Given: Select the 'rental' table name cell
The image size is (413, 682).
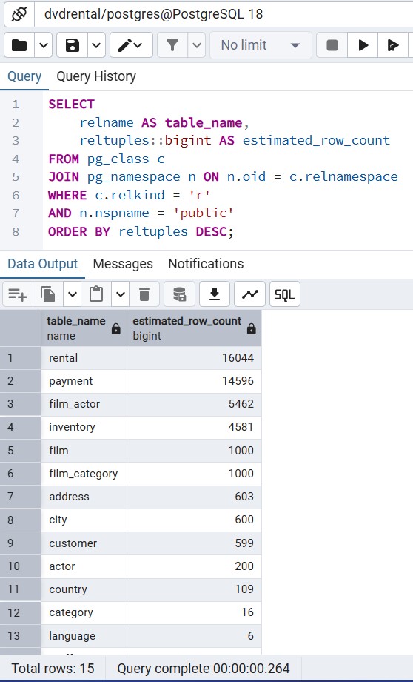Looking at the screenshot, I should coord(84,358).
